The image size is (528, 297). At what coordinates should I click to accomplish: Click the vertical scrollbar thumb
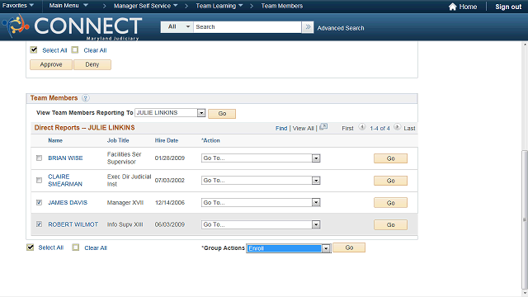coord(525,219)
